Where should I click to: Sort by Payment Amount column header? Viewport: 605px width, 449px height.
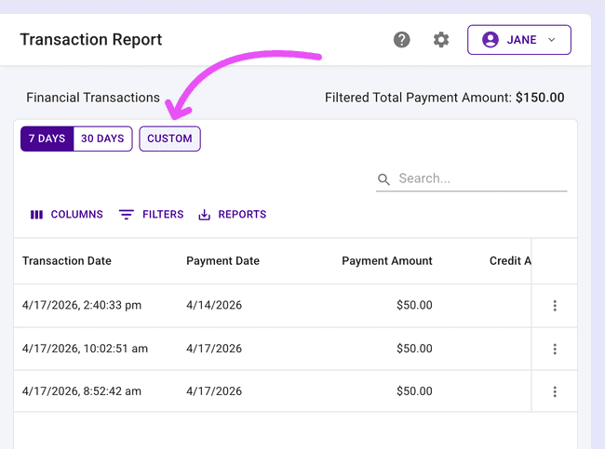coord(387,261)
